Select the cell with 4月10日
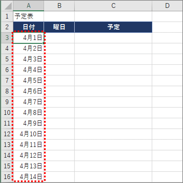Screen dimensions: 183x183 pos(29,134)
